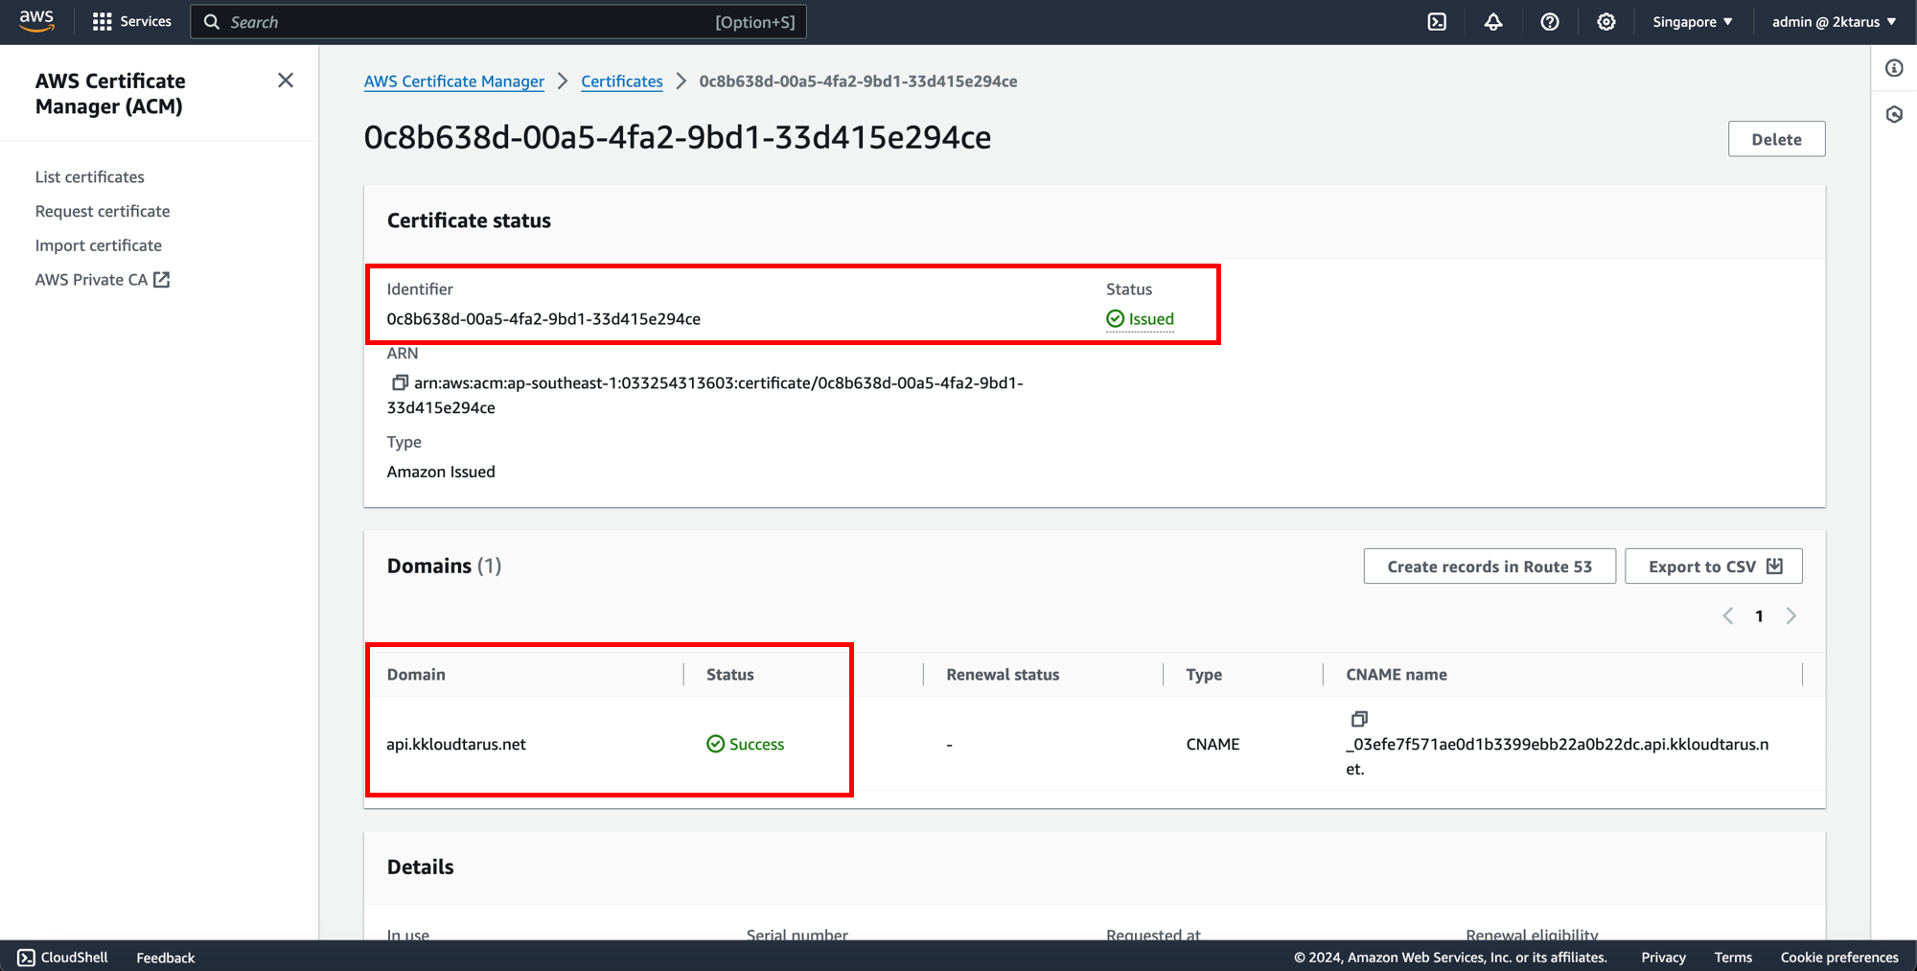Open the info panel icon at right

[x=1894, y=68]
